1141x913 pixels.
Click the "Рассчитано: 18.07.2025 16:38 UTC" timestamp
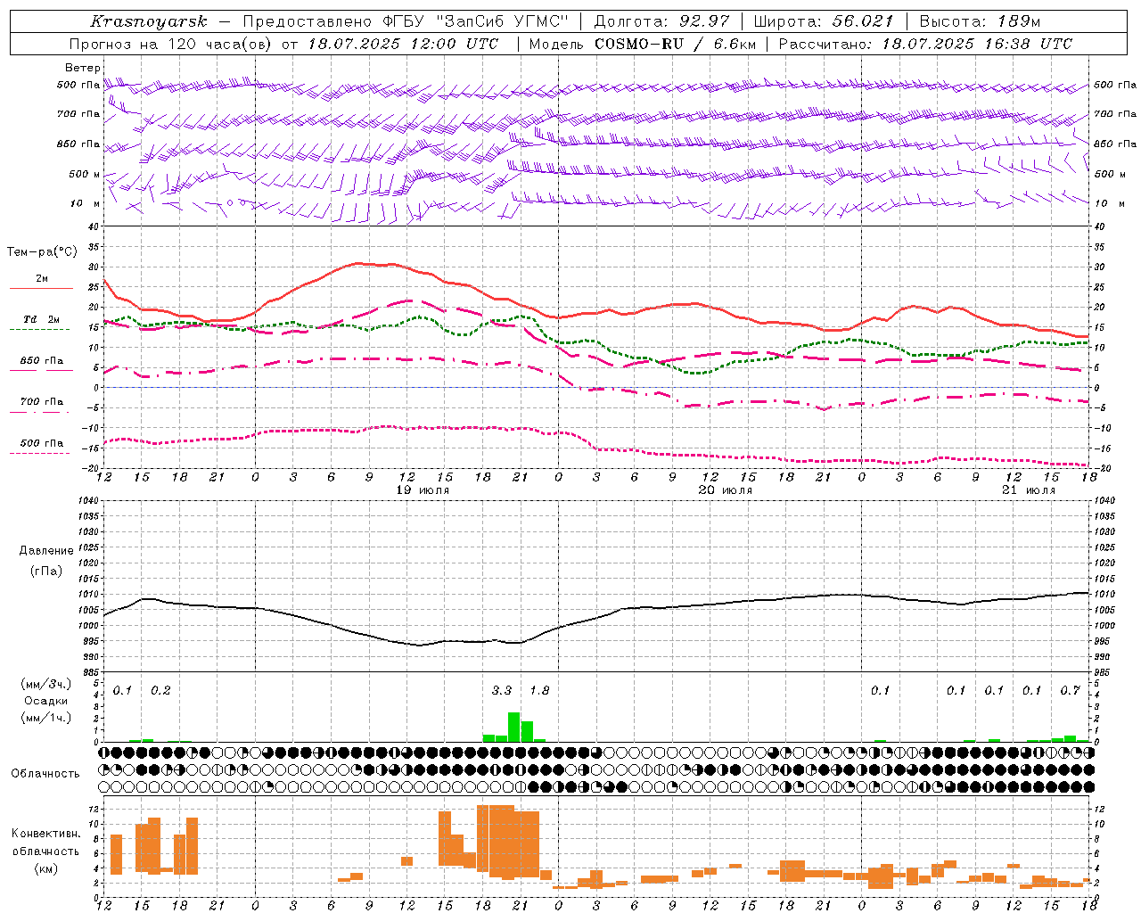(x=925, y=44)
